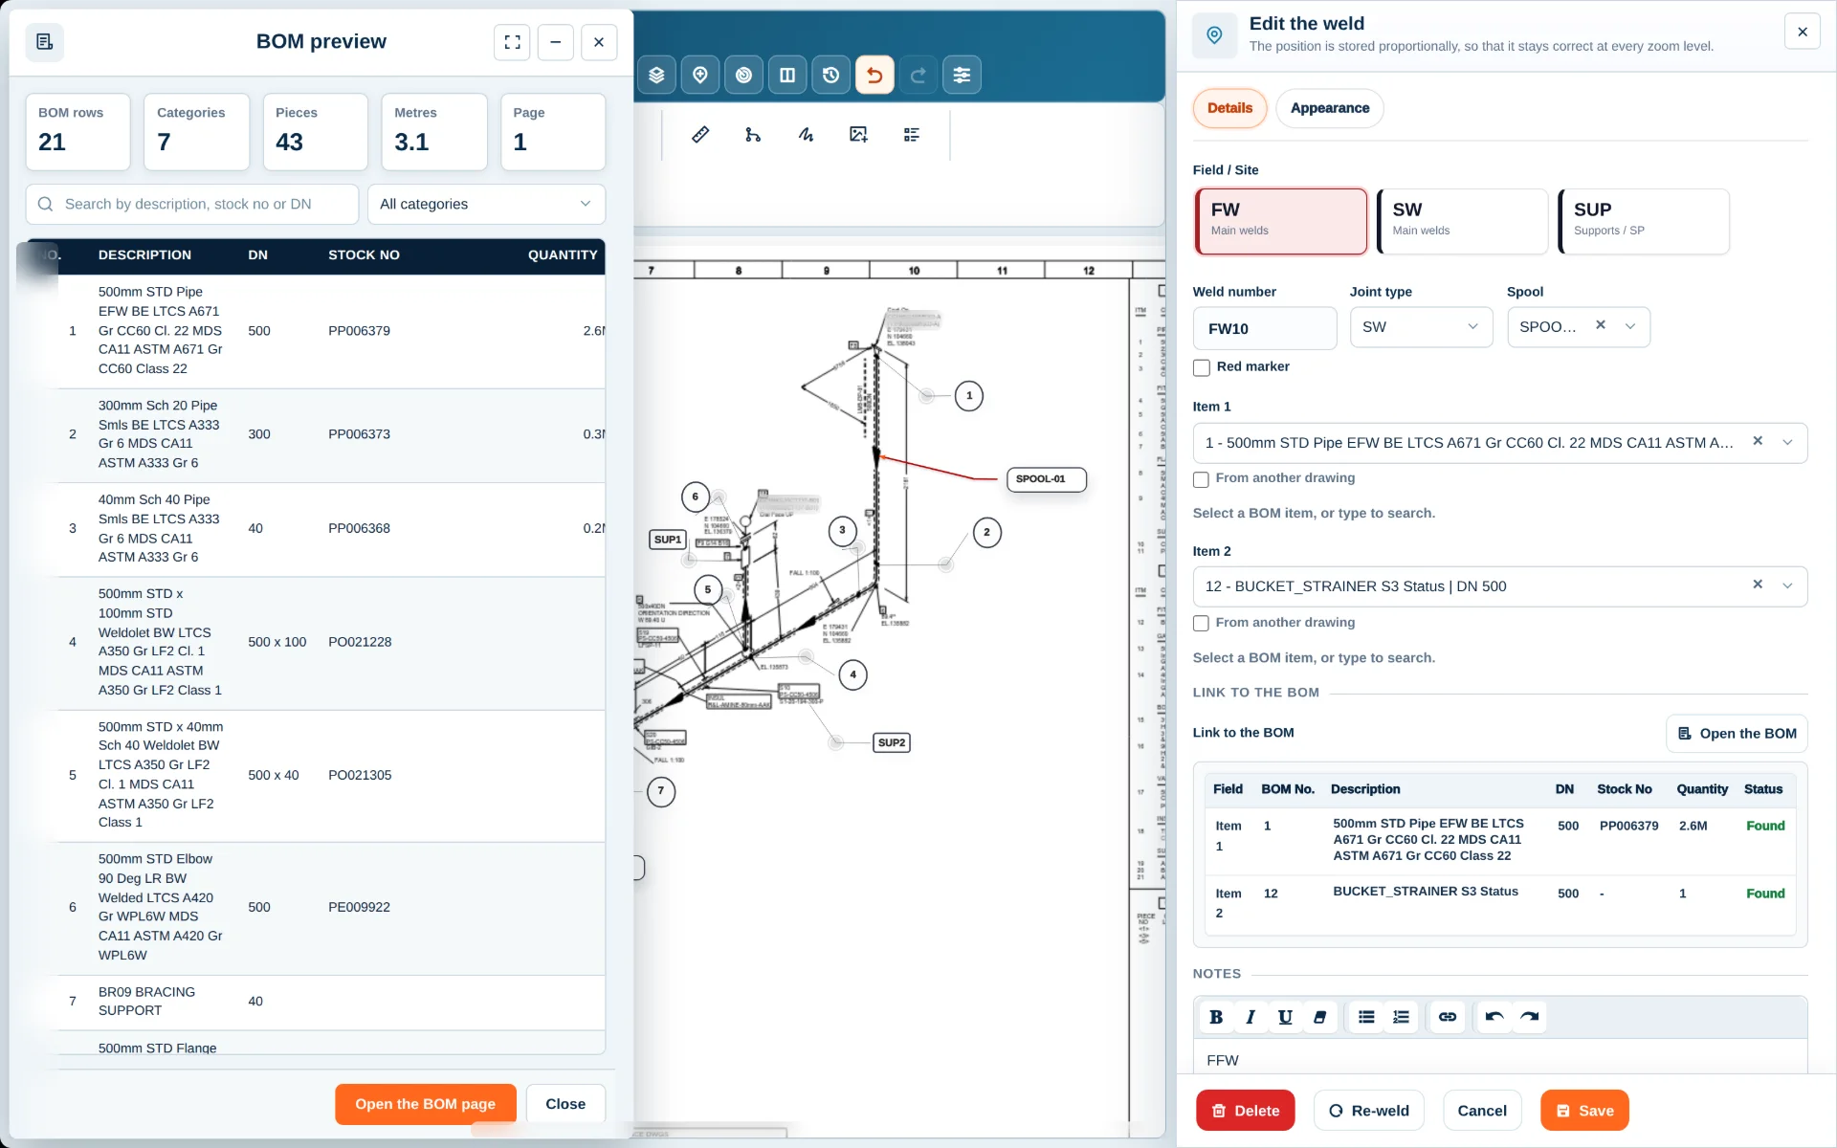Click the orange Save button

tap(1584, 1111)
